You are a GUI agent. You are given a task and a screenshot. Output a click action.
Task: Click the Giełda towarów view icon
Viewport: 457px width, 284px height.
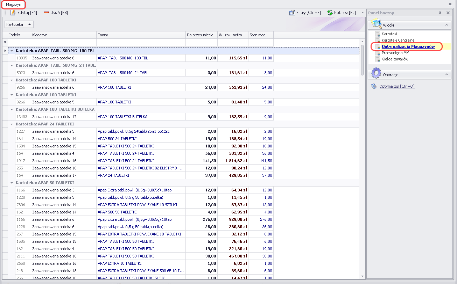point(378,59)
